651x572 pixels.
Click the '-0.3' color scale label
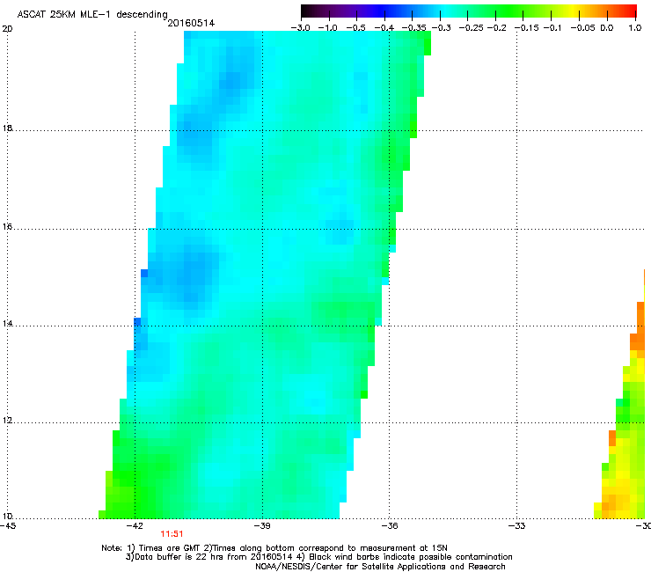pyautogui.click(x=441, y=28)
